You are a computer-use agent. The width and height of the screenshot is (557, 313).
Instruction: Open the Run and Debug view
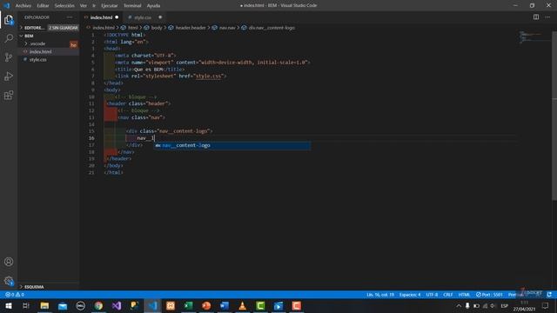click(x=9, y=76)
